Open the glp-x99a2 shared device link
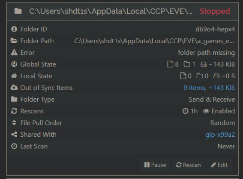243x179 pixels. click(220, 135)
